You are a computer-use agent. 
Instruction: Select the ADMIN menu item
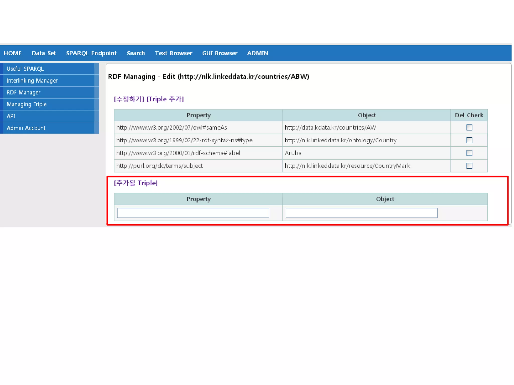[258, 53]
